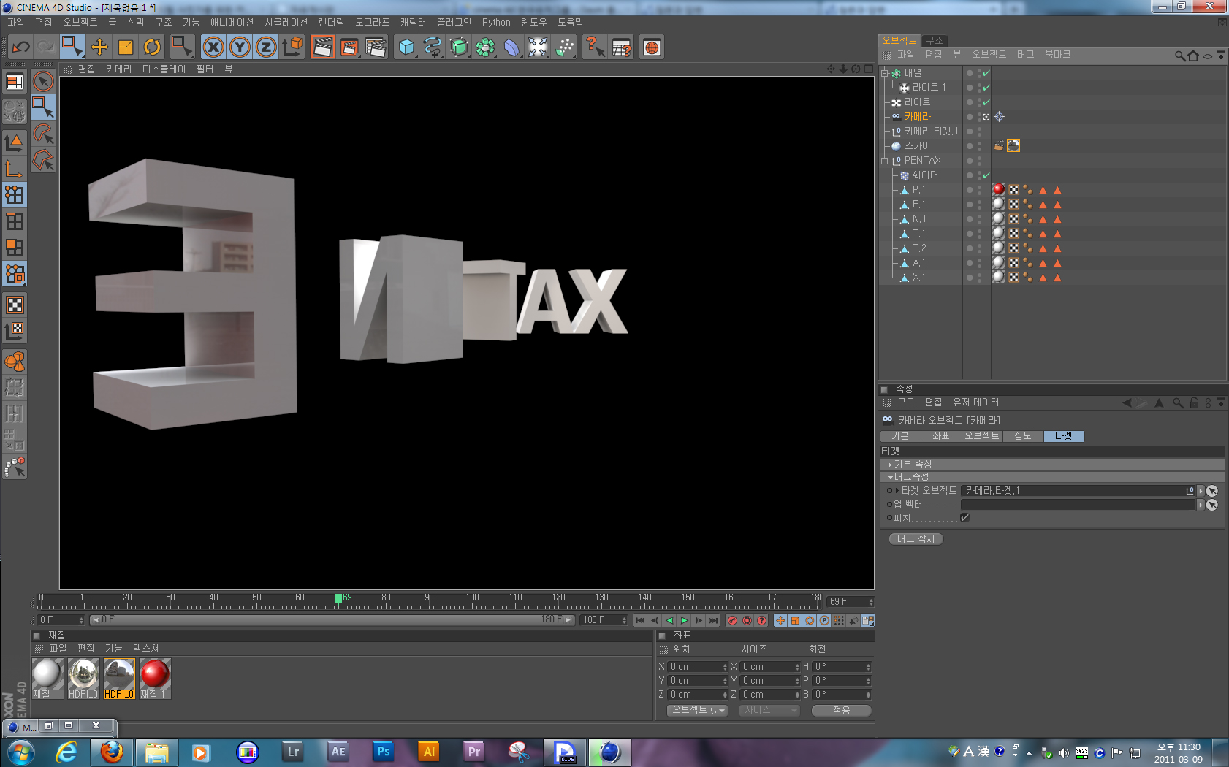Add a Cube primitive object
1229x767 pixels.
(406, 47)
